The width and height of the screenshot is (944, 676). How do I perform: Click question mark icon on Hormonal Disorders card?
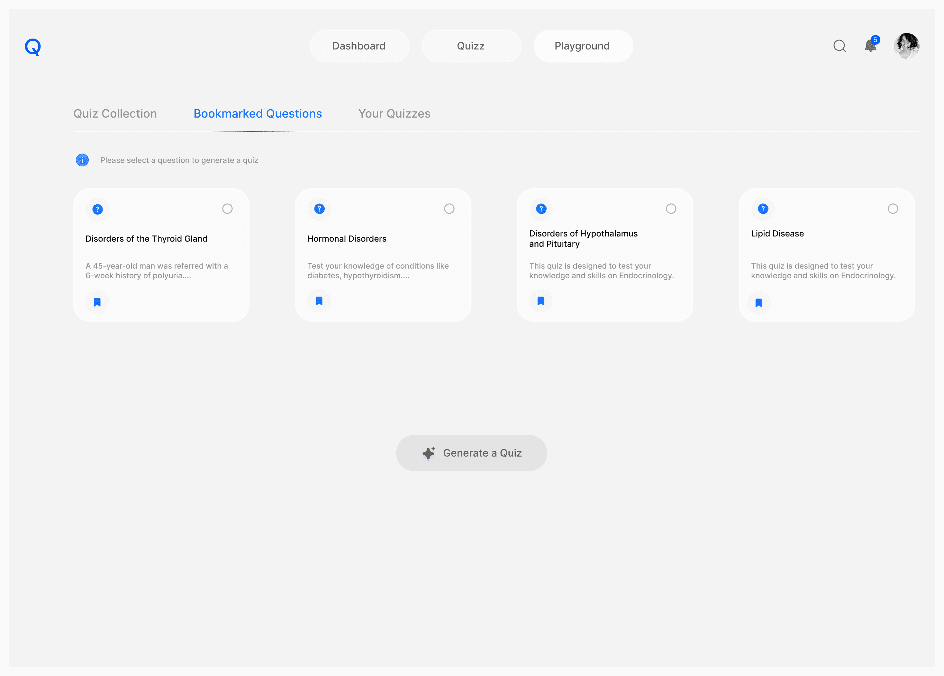(319, 209)
